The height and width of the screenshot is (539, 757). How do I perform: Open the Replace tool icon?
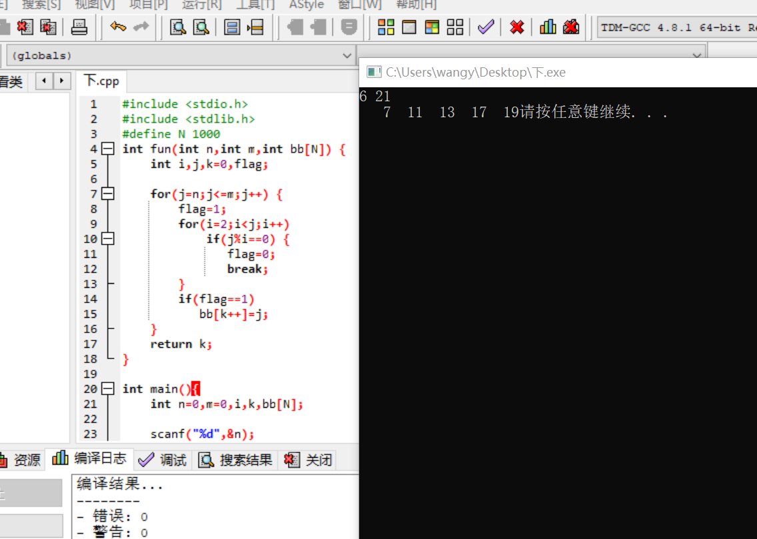(201, 27)
